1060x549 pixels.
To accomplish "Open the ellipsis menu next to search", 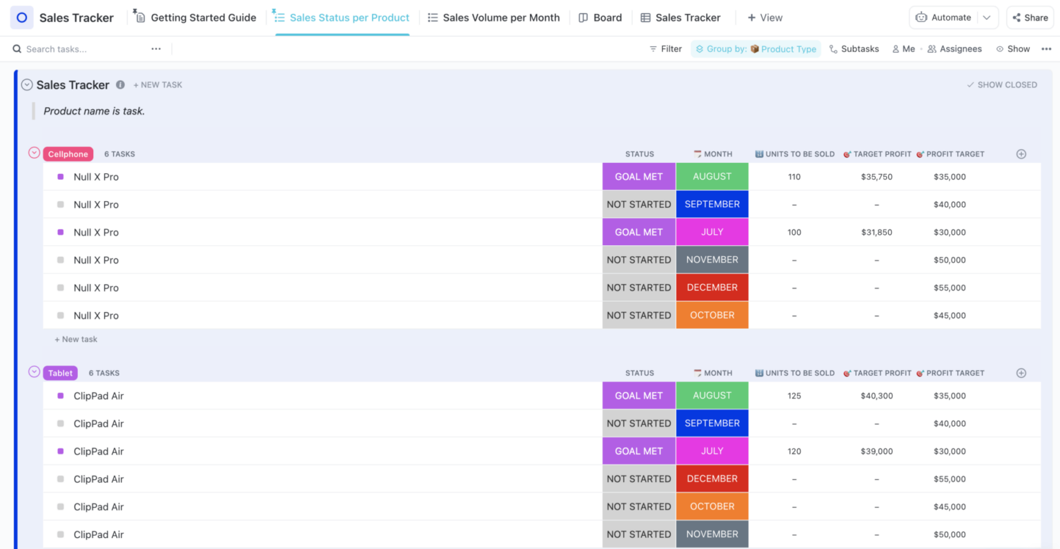I will pos(156,48).
